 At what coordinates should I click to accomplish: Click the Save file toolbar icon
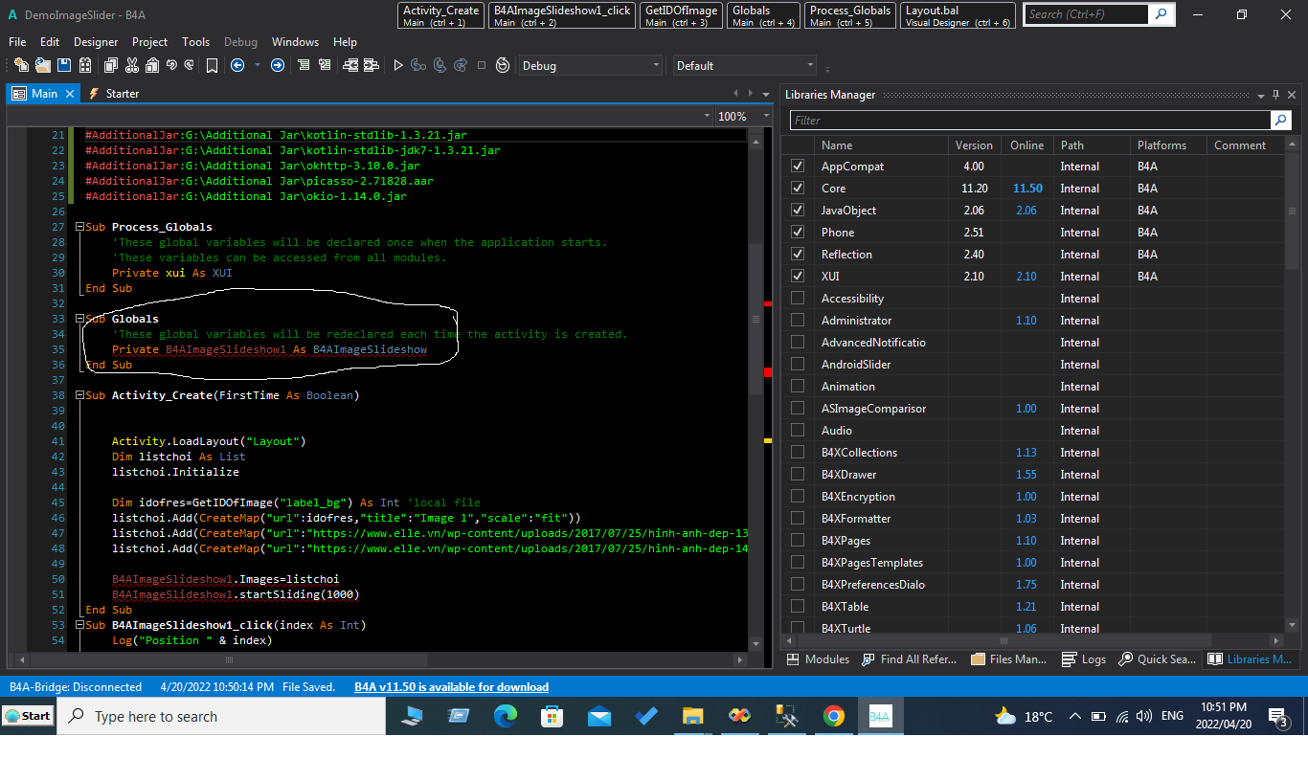pyautogui.click(x=64, y=65)
